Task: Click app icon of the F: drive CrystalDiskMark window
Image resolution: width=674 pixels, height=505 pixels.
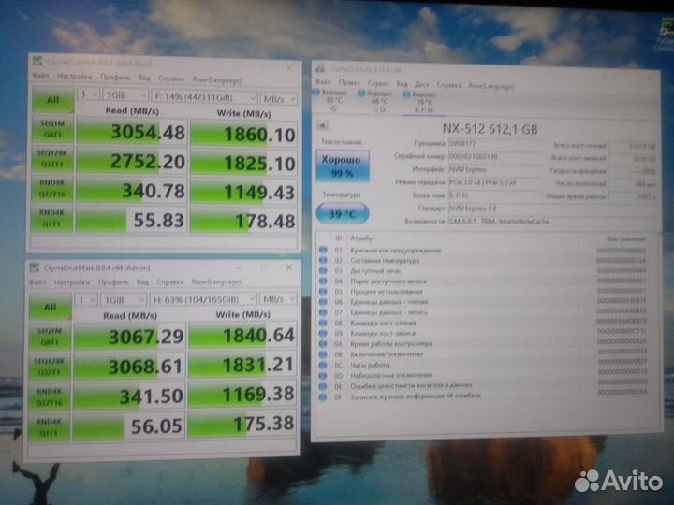Action: coord(37,61)
